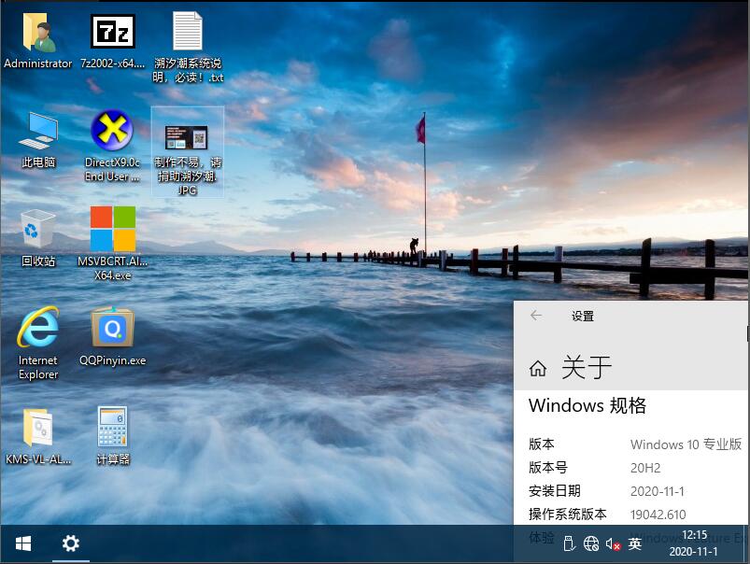750x564 pixels.
Task: Launch Internet Explorer from desktop
Action: click(37, 329)
